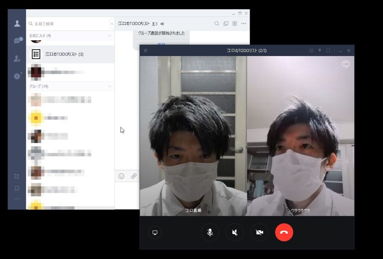This screenshot has height=259, width=383.
Task: Collapse the お気に入り (9) section
Action: point(110,36)
